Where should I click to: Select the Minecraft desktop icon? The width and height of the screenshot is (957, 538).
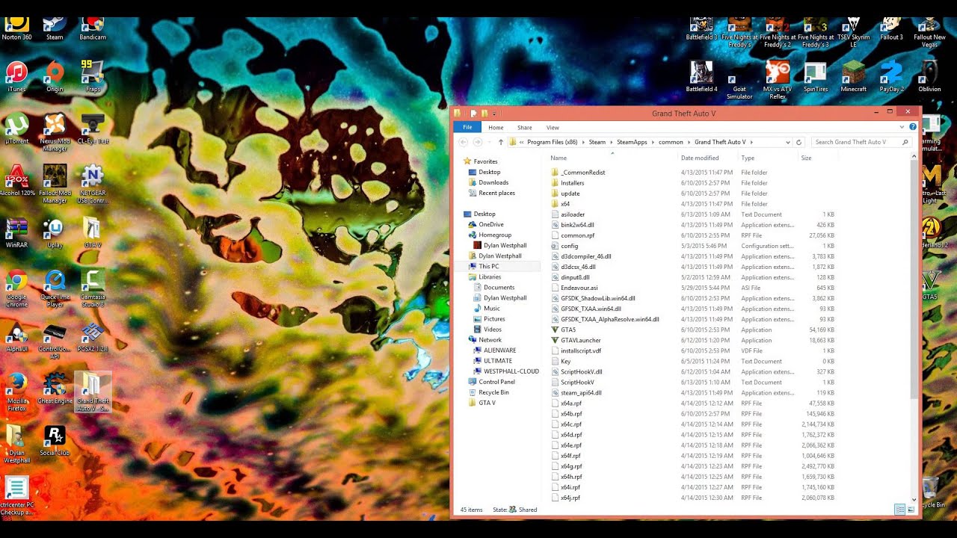pos(853,77)
